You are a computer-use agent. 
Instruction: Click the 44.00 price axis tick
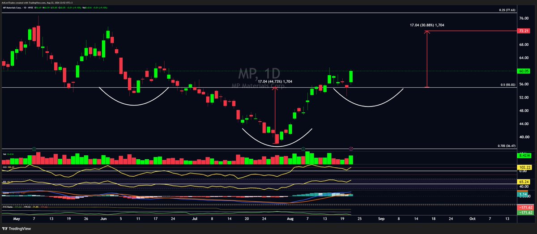click(524, 124)
